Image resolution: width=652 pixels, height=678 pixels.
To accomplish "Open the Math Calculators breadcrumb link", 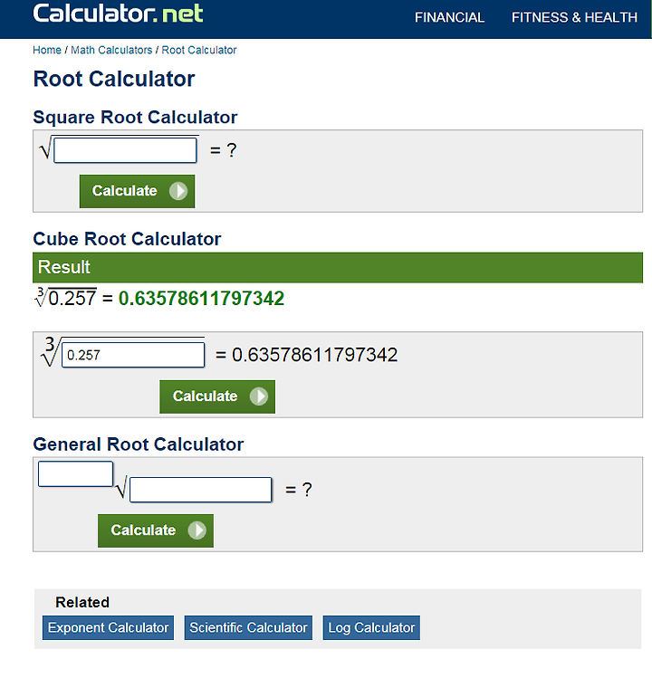I will click(111, 50).
